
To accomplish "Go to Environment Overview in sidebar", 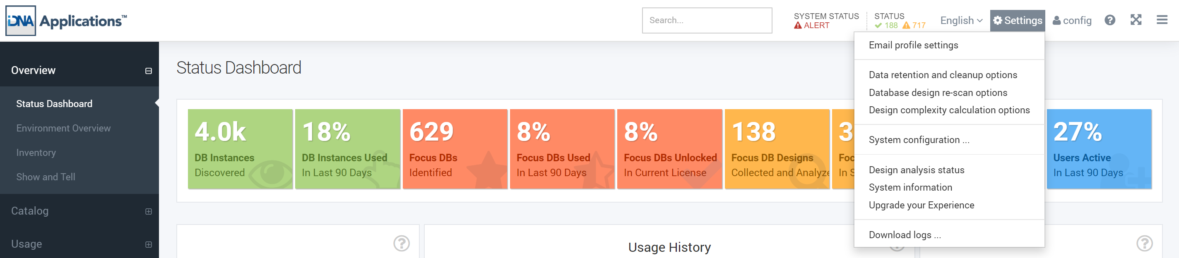I will pos(64,128).
